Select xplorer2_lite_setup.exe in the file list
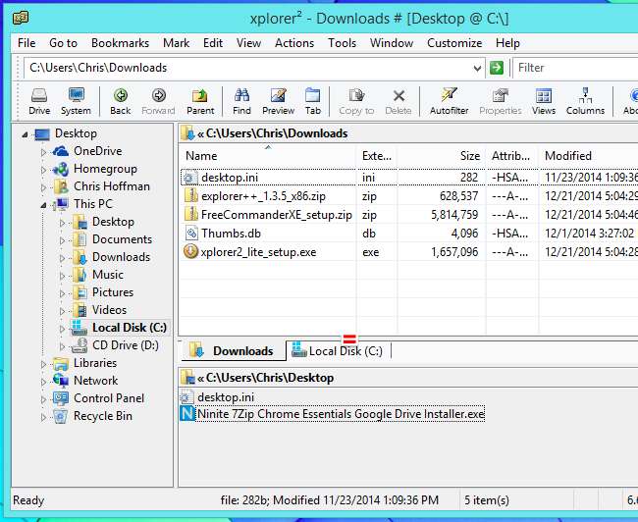Viewport: 638px width, 522px height. (x=259, y=252)
